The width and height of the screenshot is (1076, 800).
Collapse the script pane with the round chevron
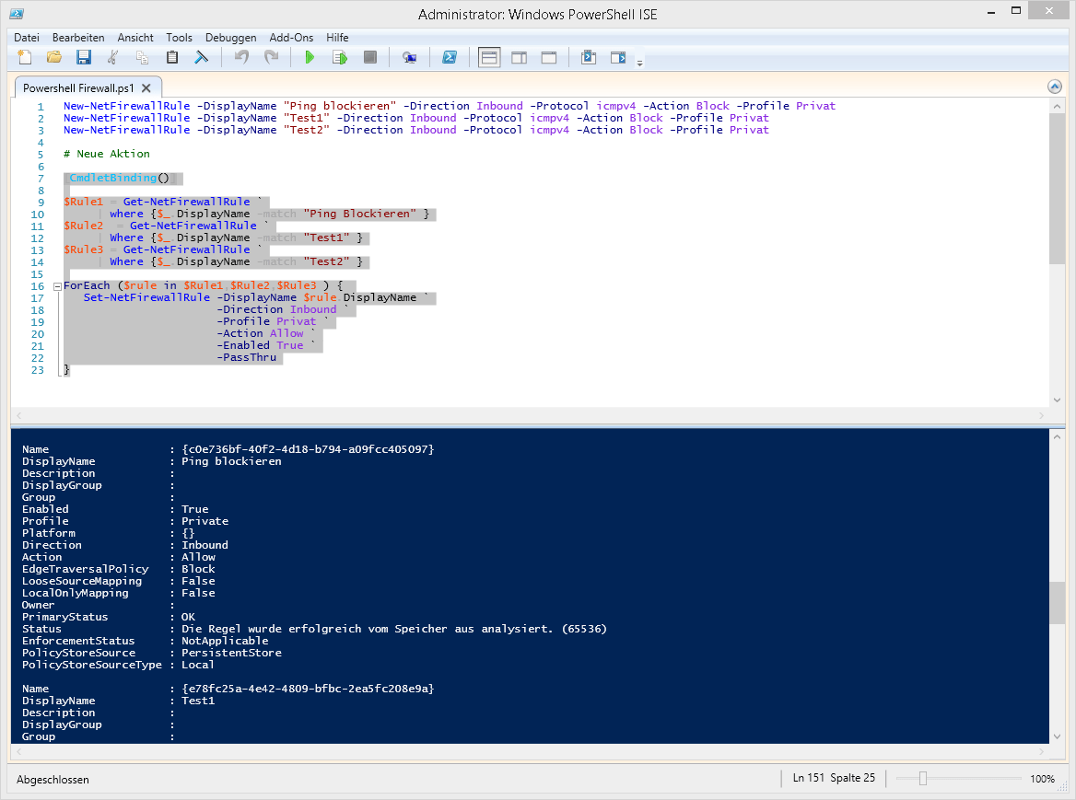coord(1056,87)
